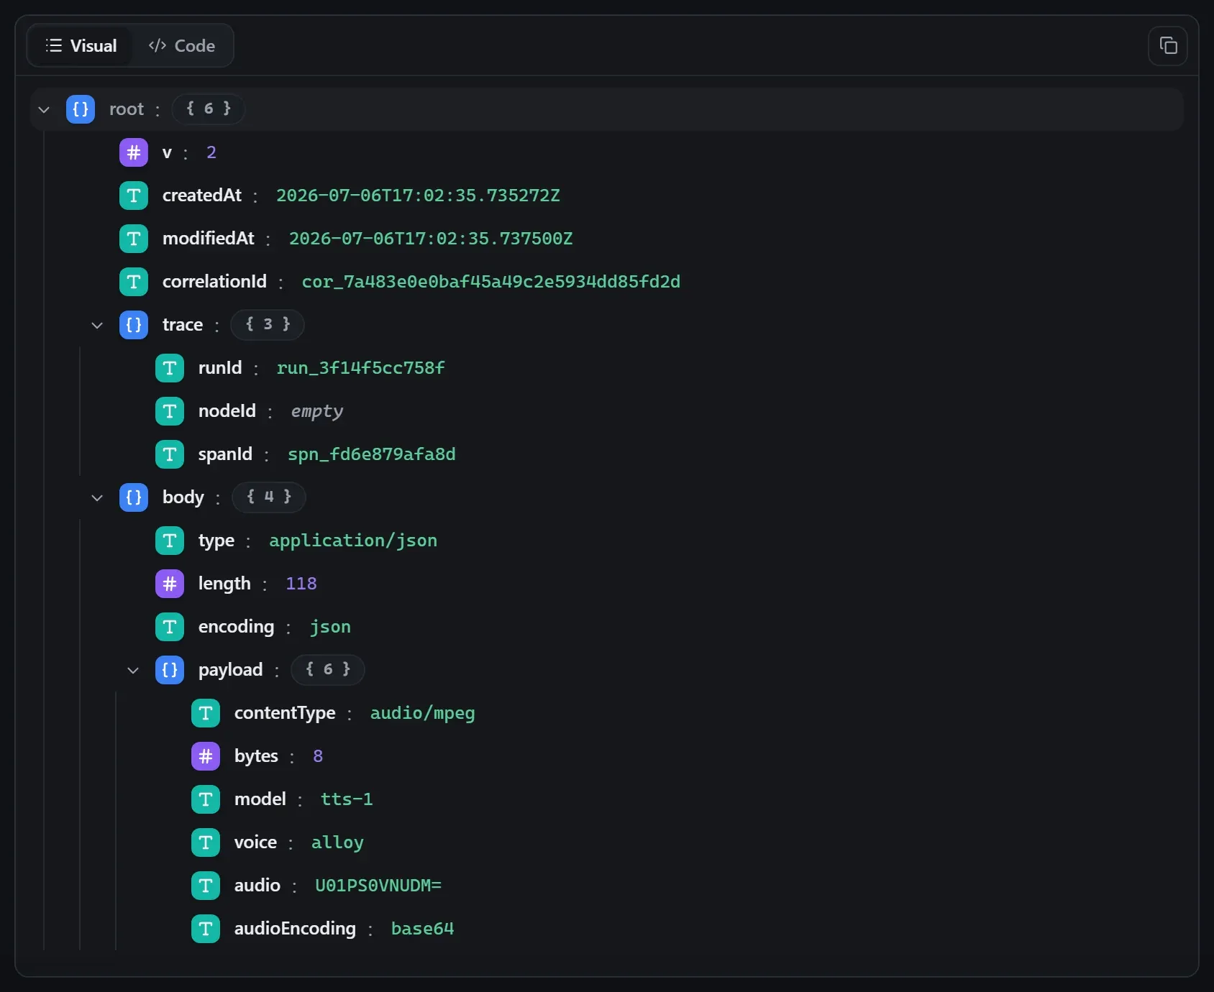Viewport: 1214px width, 992px height.
Task: Click the number type icon beside v
Action: tap(134, 152)
